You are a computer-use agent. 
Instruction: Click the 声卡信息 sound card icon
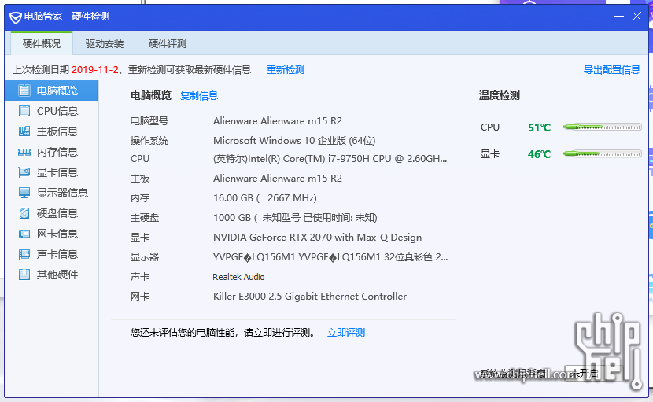[x=24, y=254]
